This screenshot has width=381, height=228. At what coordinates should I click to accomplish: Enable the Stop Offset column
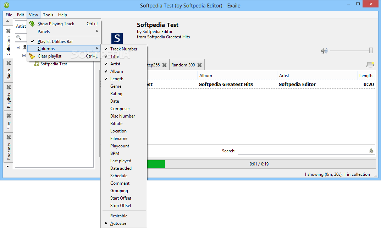pos(124,206)
